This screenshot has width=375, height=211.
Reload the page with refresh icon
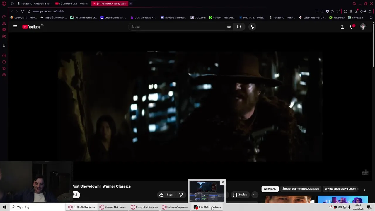tap(22, 11)
